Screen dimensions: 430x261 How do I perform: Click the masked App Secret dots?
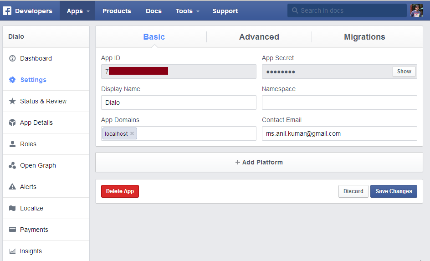point(281,72)
